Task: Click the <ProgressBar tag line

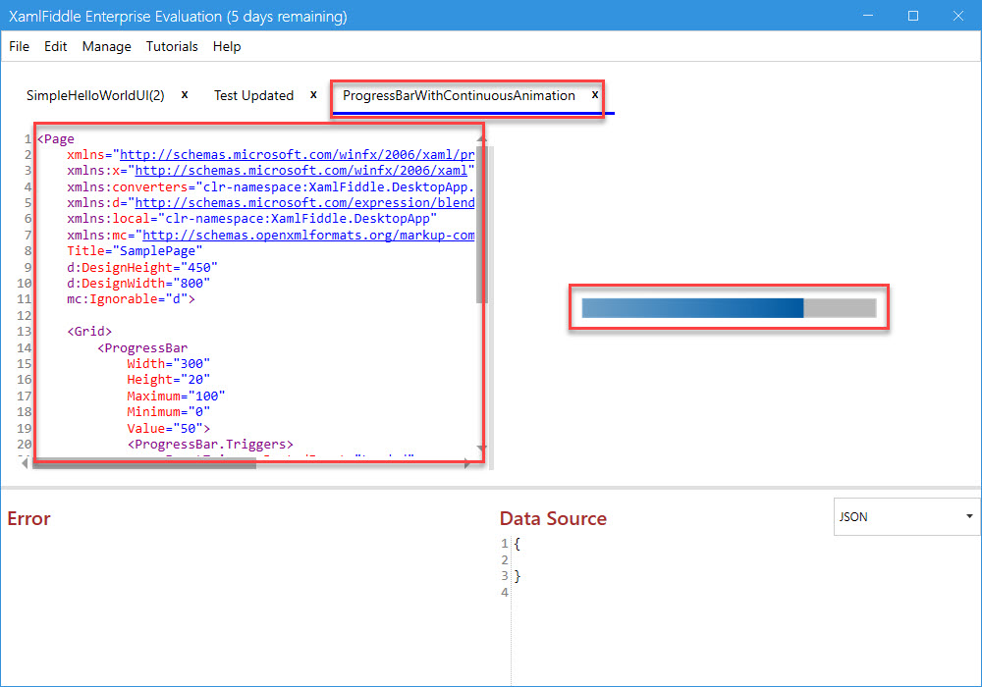Action: point(142,347)
